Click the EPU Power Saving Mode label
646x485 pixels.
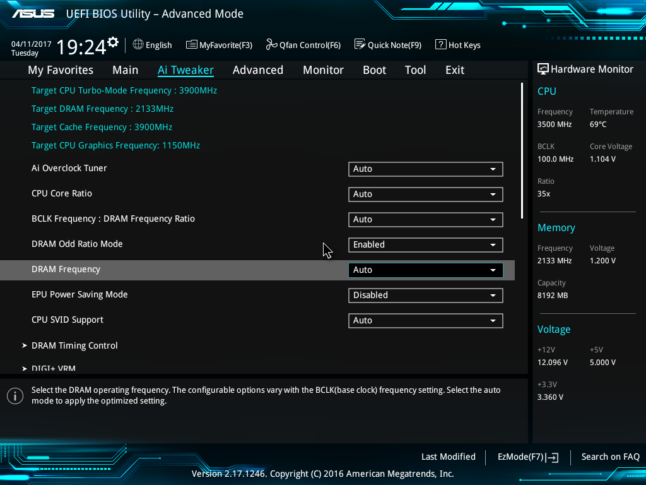(79, 294)
